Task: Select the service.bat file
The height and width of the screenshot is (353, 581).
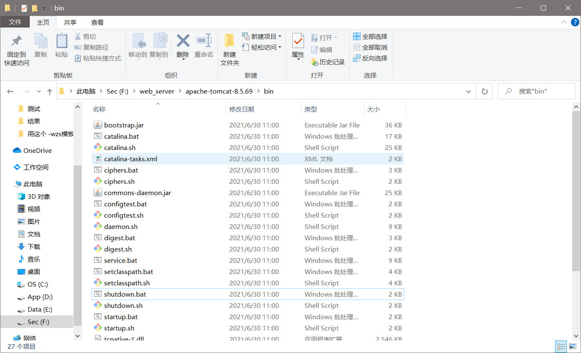Action: coord(248,260)
